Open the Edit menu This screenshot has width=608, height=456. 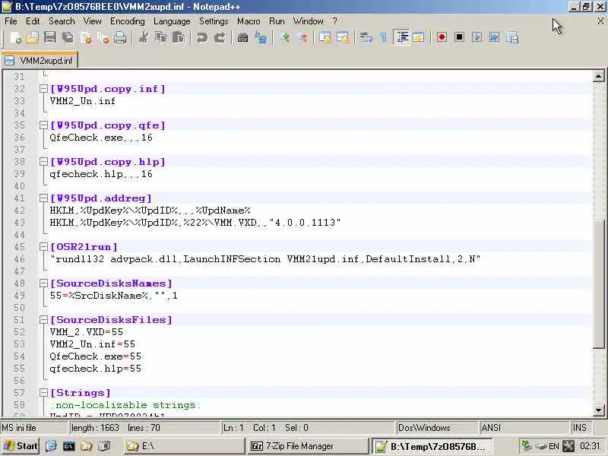(x=33, y=21)
